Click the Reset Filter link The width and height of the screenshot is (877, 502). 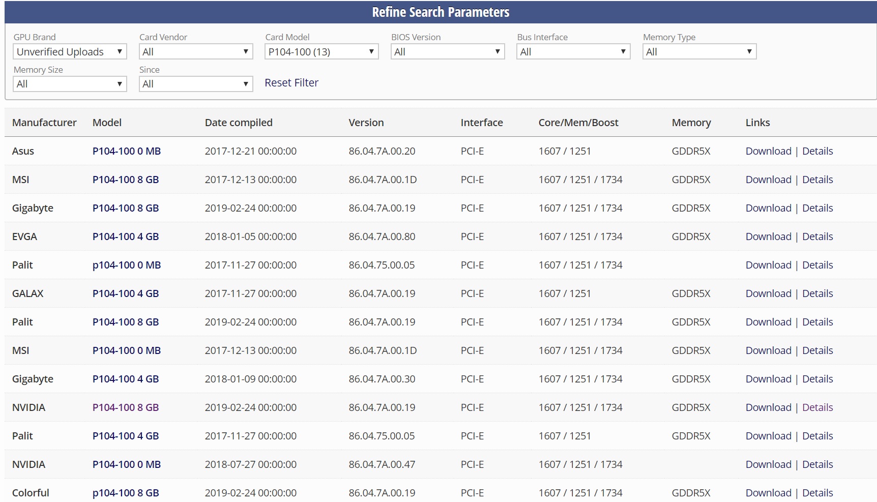click(x=291, y=82)
